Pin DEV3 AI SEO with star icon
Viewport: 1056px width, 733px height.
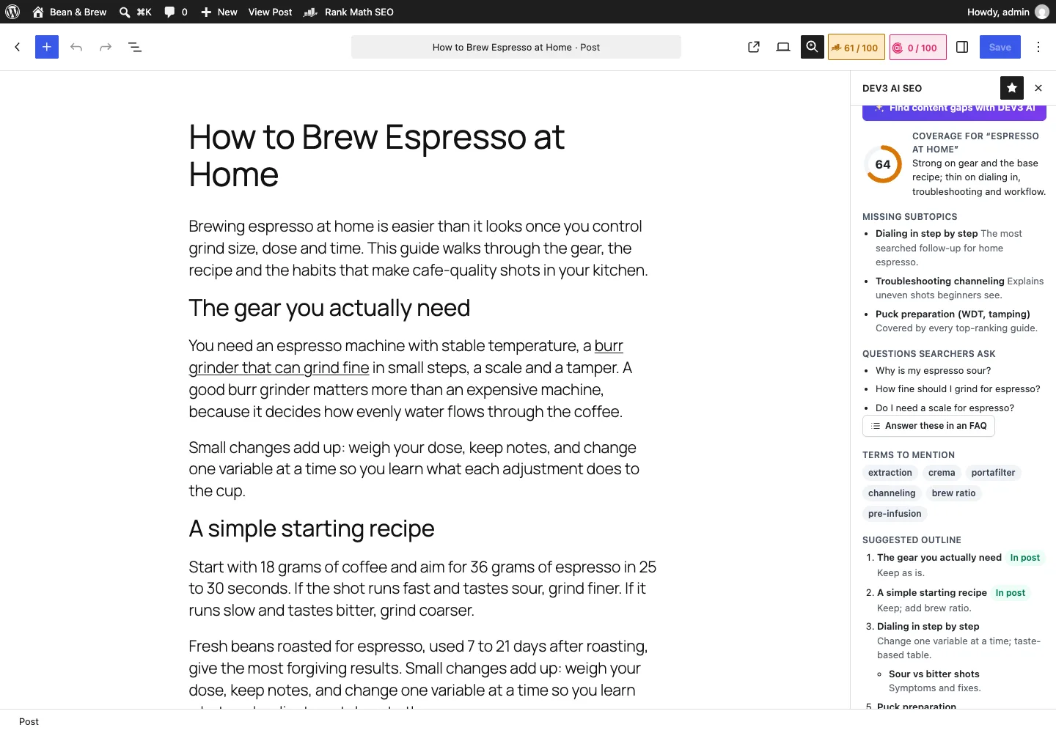1012,88
